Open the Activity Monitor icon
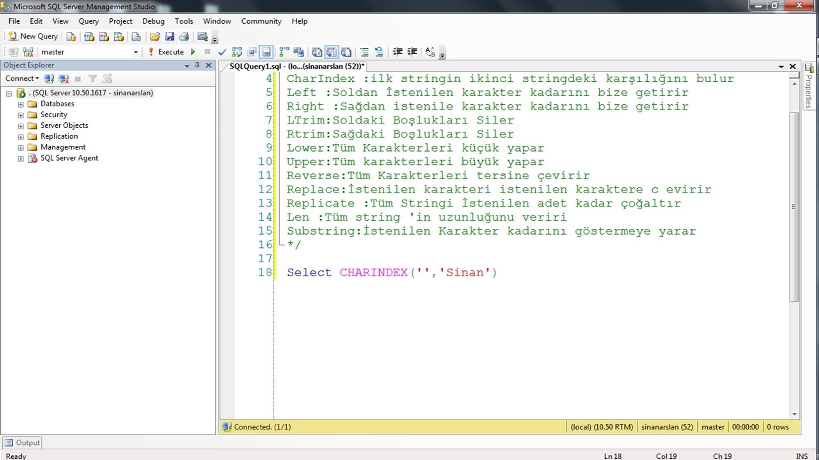This screenshot has height=460, width=819. [203, 37]
